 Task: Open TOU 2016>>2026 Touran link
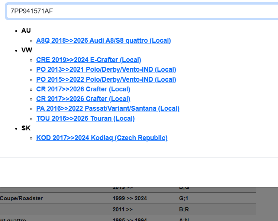point(85,118)
